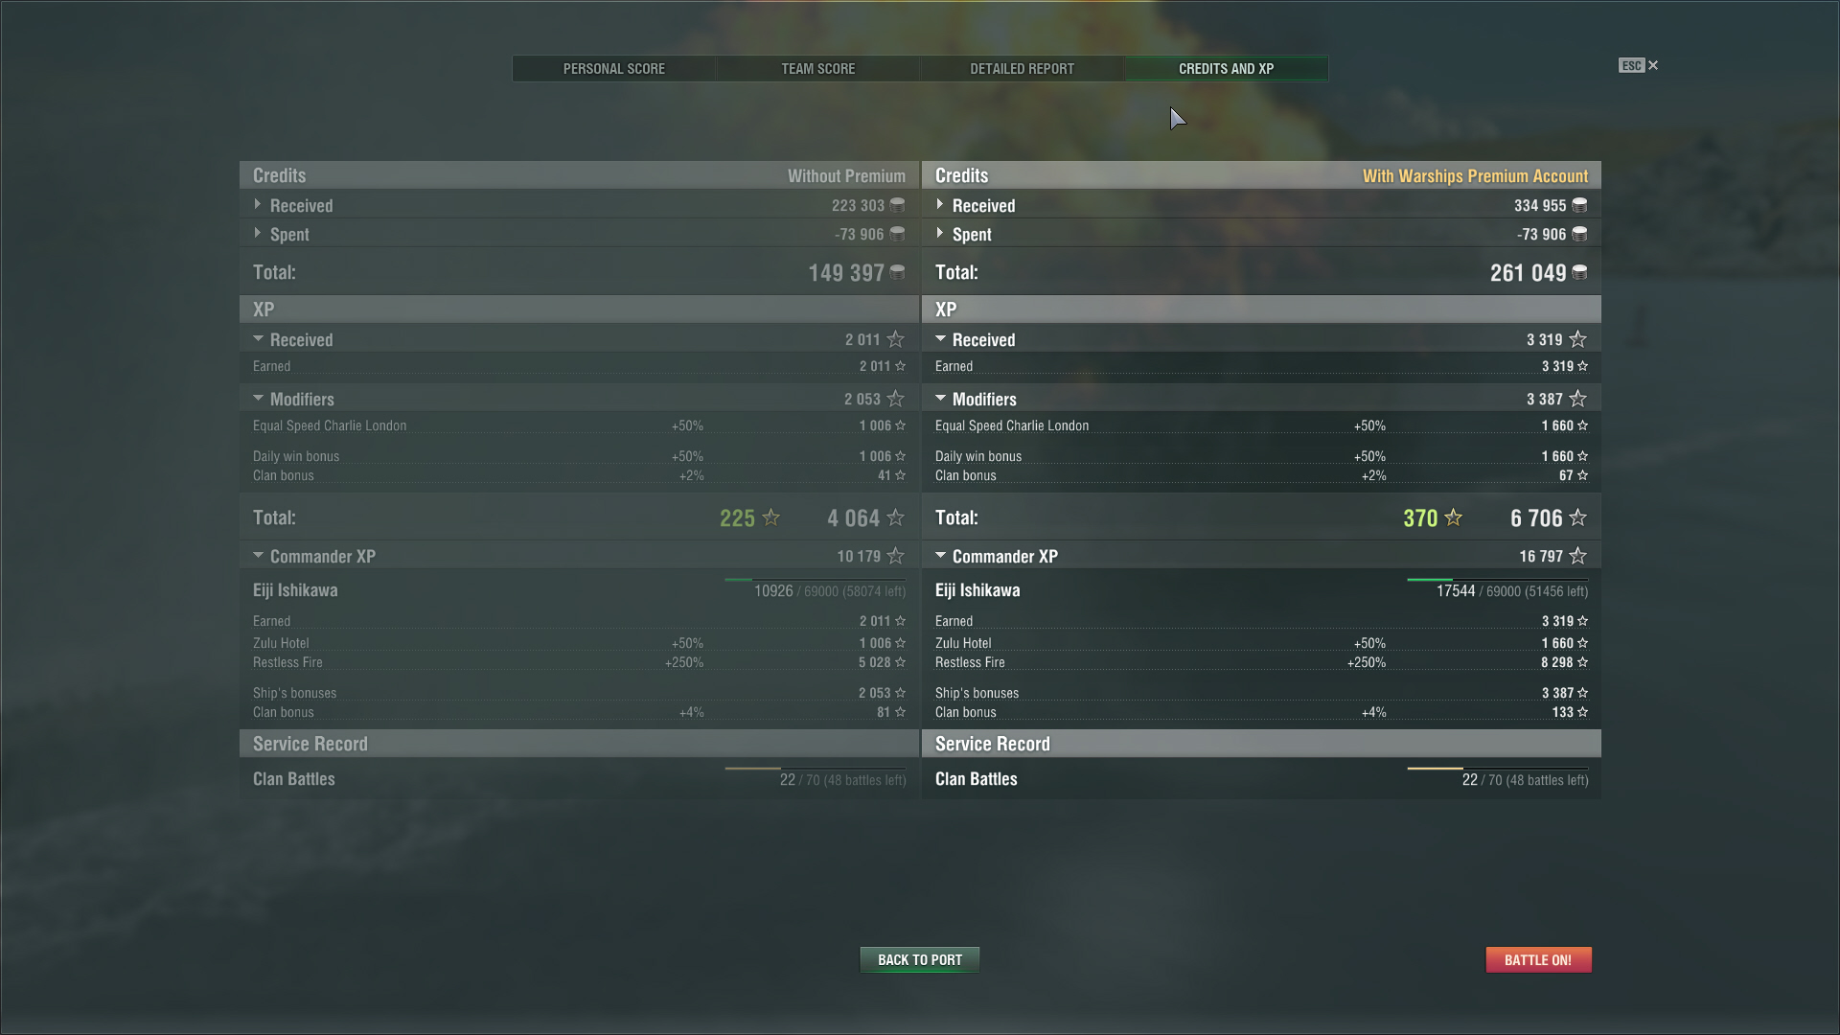Click coin icon next to 261 049 total

click(1579, 272)
